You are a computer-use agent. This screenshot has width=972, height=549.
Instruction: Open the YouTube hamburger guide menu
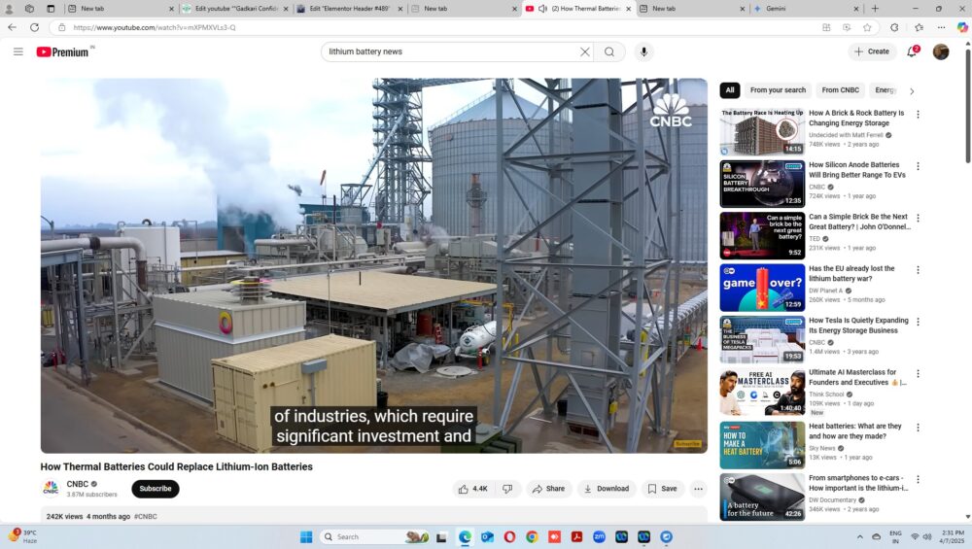pos(17,51)
